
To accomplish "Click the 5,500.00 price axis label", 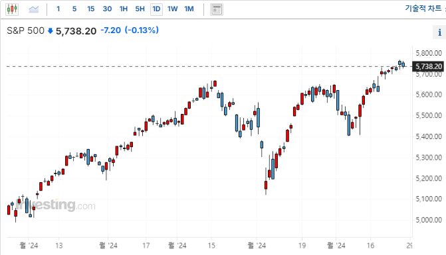I will [429, 116].
